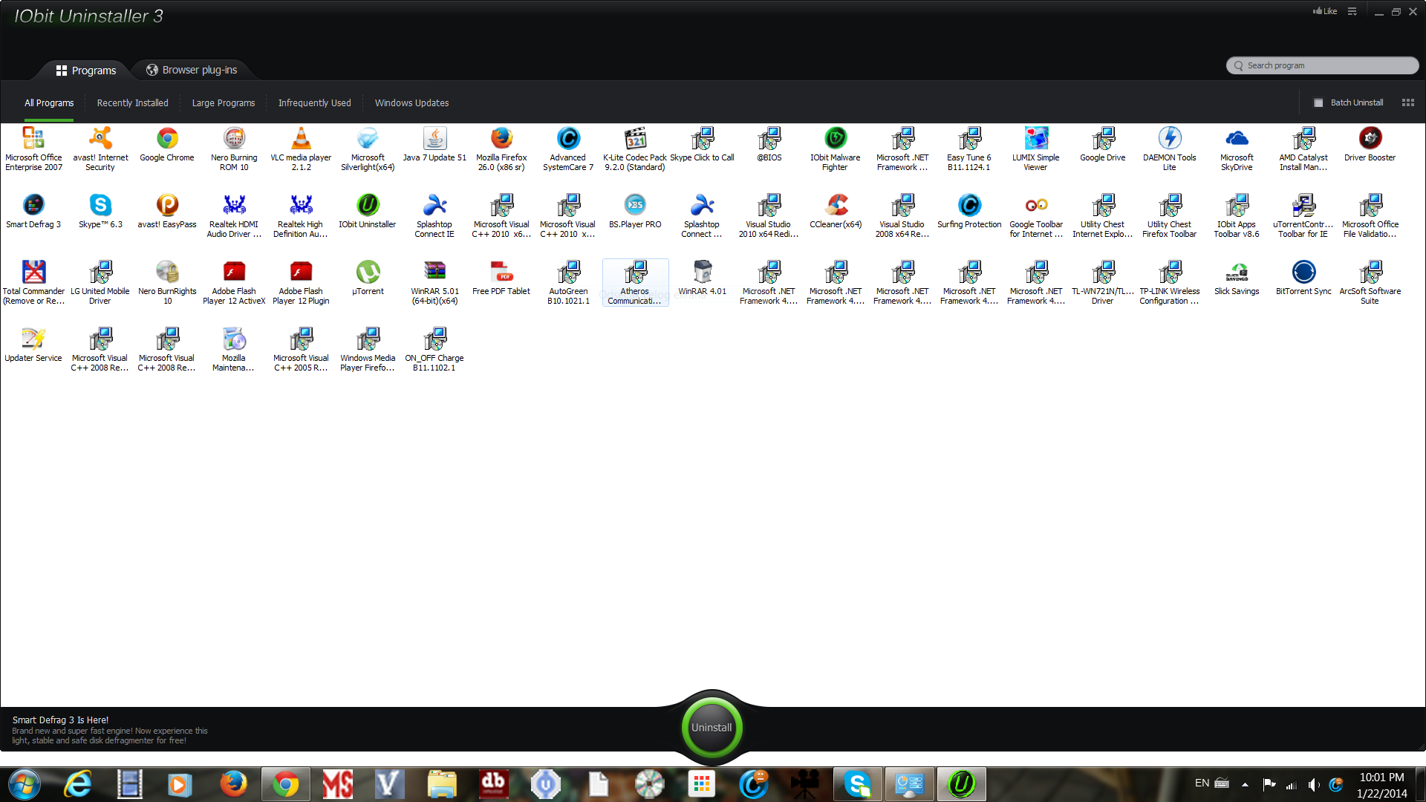The width and height of the screenshot is (1426, 802).
Task: Open the Large Programs tab
Action: click(x=223, y=103)
